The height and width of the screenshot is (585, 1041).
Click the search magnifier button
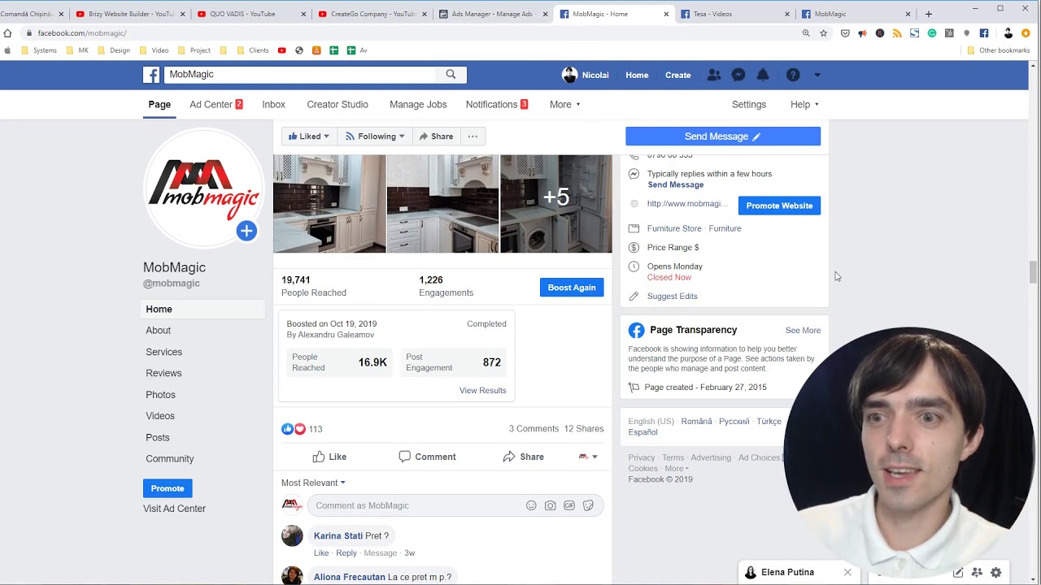[x=451, y=74]
